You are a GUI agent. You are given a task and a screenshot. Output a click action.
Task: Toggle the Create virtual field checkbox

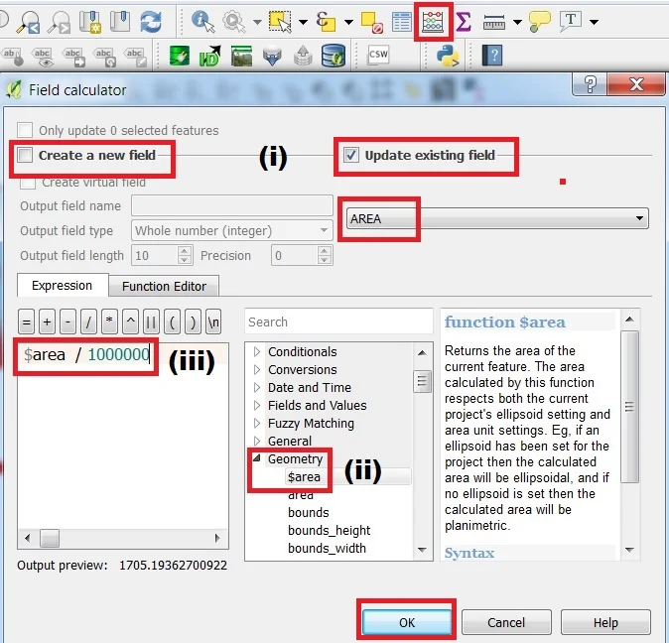28,183
